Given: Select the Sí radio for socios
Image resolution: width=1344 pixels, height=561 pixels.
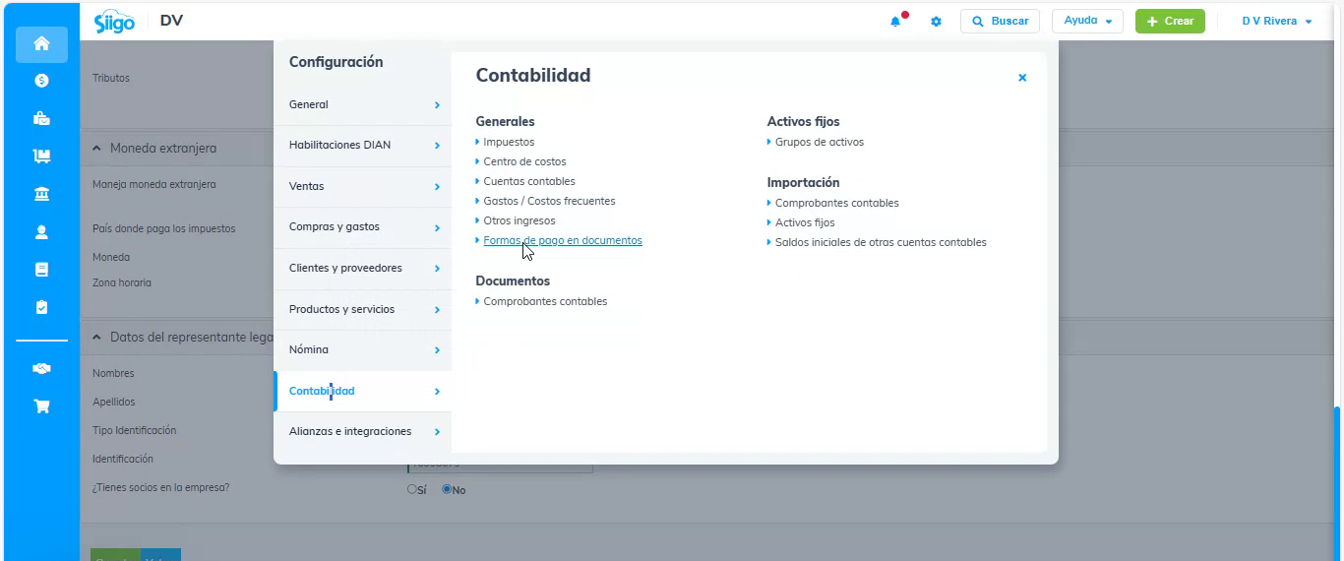Looking at the screenshot, I should (x=412, y=489).
